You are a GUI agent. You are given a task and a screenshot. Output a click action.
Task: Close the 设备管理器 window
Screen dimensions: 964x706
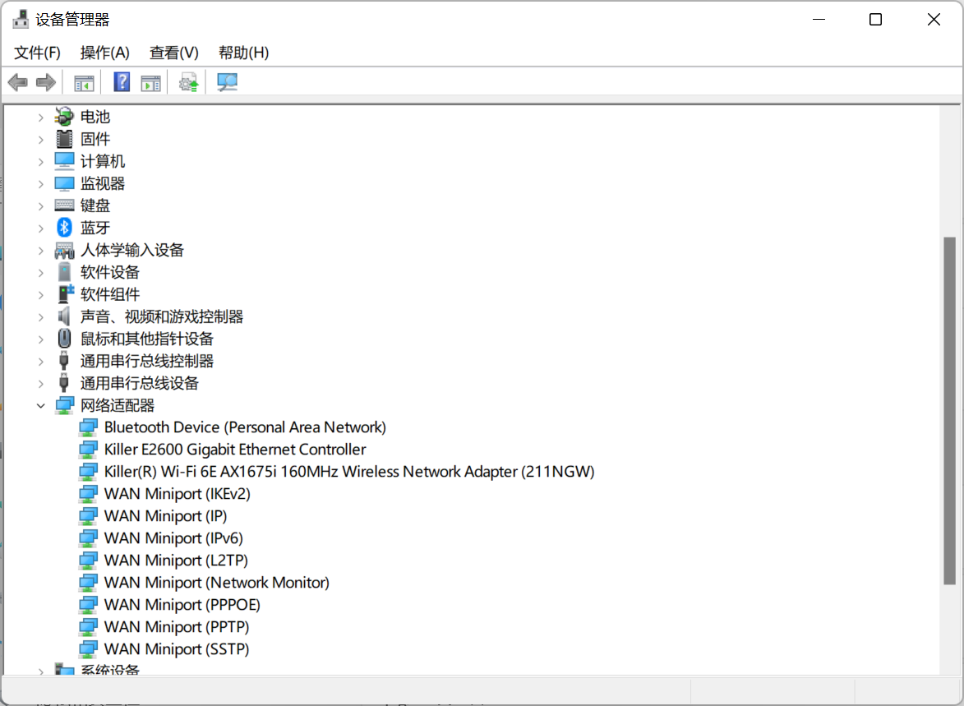tap(934, 20)
